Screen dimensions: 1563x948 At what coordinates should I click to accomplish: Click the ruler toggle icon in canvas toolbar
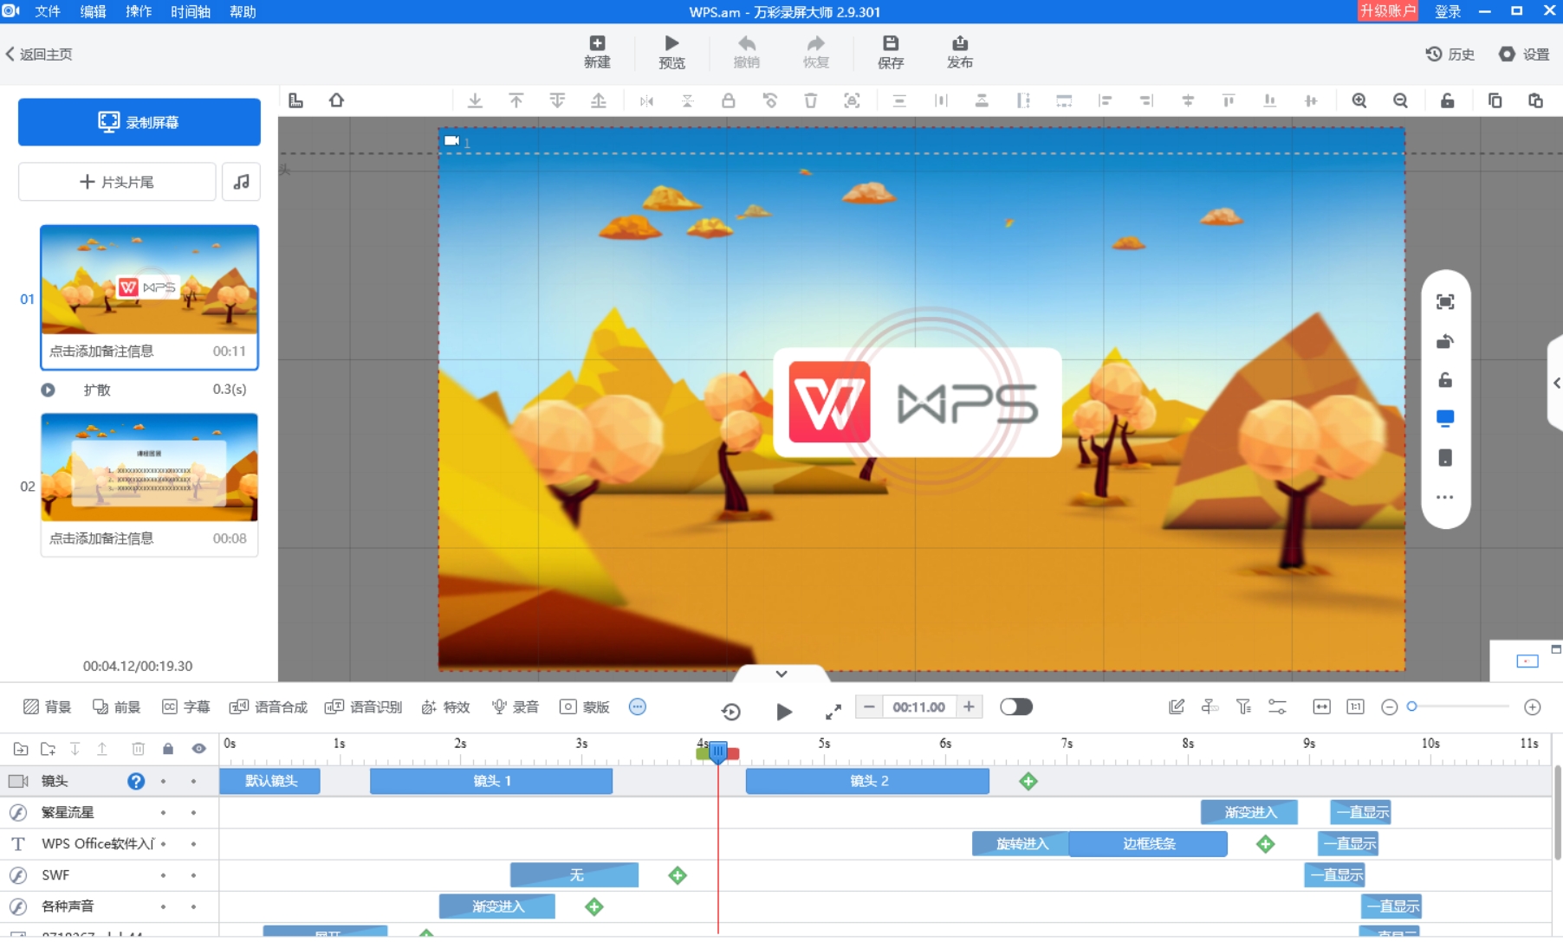click(x=295, y=100)
